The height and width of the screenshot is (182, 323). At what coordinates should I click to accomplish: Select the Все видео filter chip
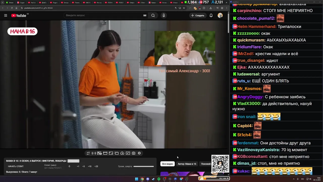(168, 164)
